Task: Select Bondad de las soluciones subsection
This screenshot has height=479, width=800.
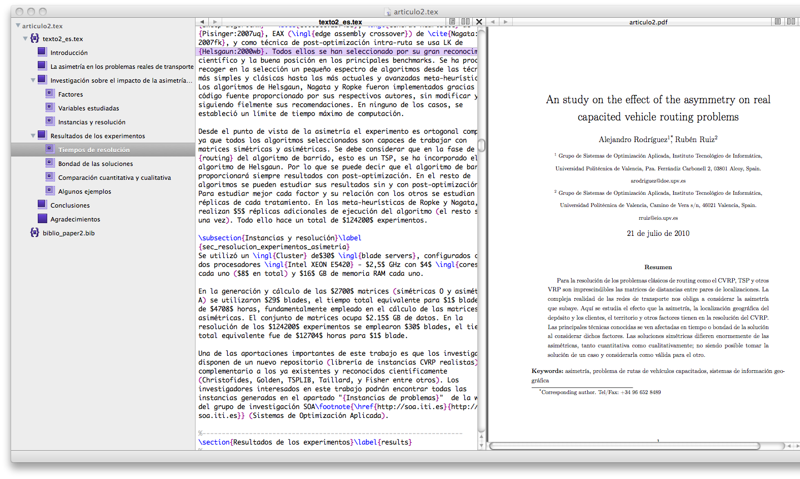Action: (x=96, y=164)
